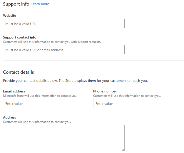Click inside the Address text area
Image resolution: width=184 pixels, height=153 pixels.
(x=64, y=138)
